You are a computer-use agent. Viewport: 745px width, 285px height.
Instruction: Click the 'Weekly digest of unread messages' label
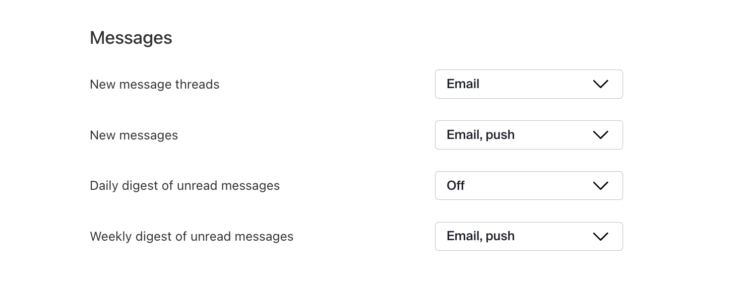point(192,237)
